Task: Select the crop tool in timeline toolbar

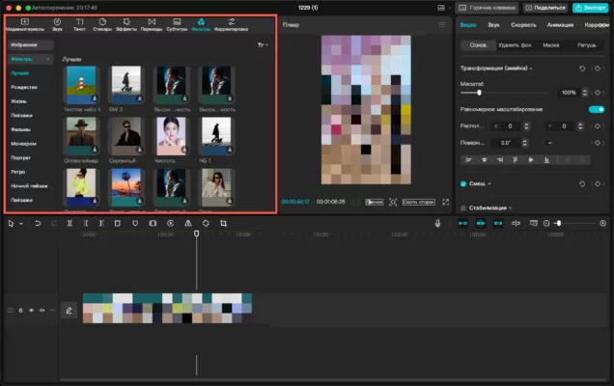Action: [x=223, y=223]
